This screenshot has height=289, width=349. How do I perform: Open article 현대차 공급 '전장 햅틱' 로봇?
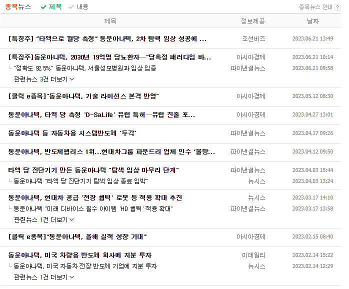pyautogui.click(x=95, y=197)
